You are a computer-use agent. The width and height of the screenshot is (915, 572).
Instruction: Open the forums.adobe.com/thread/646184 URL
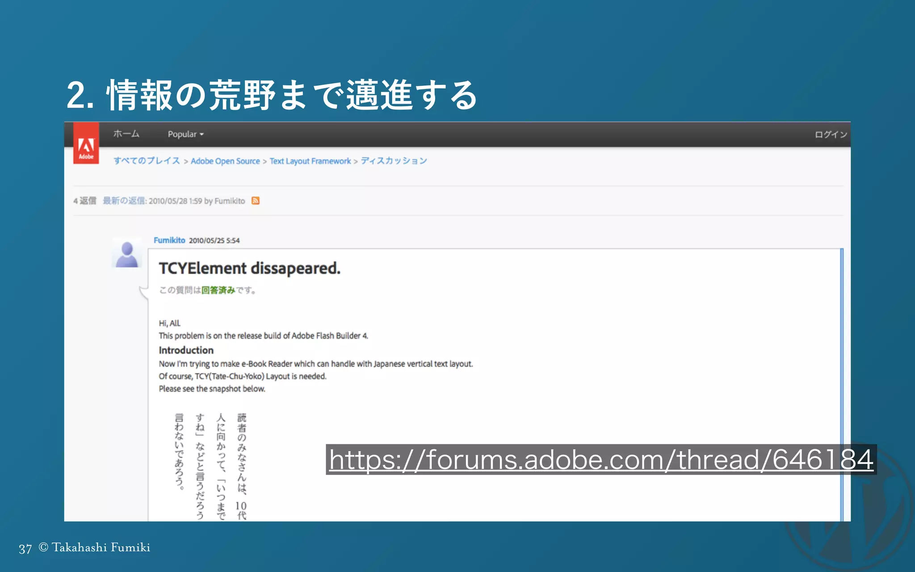point(601,460)
